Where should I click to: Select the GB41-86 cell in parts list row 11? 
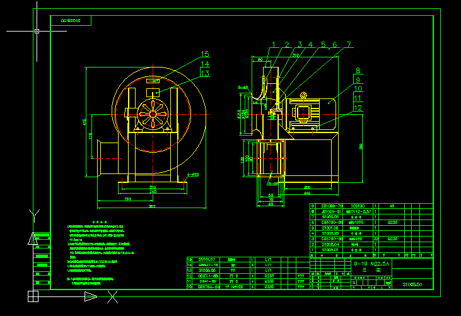[207, 281]
